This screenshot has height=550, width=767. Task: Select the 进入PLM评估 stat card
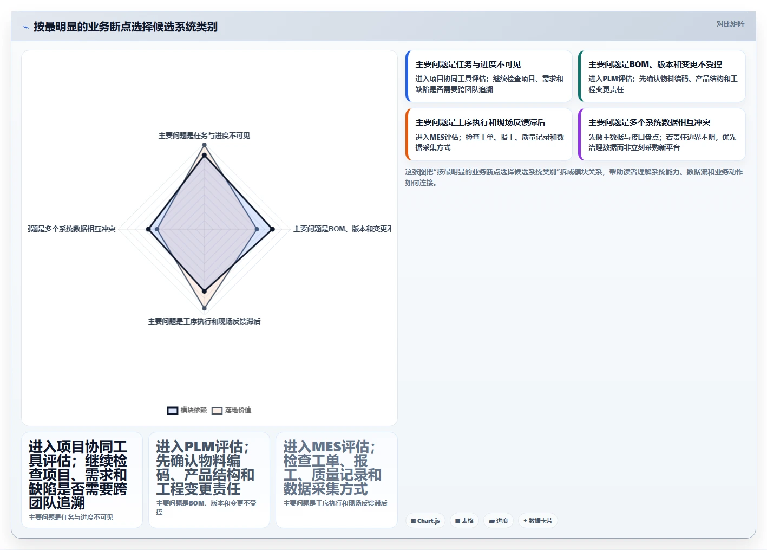pos(209,480)
